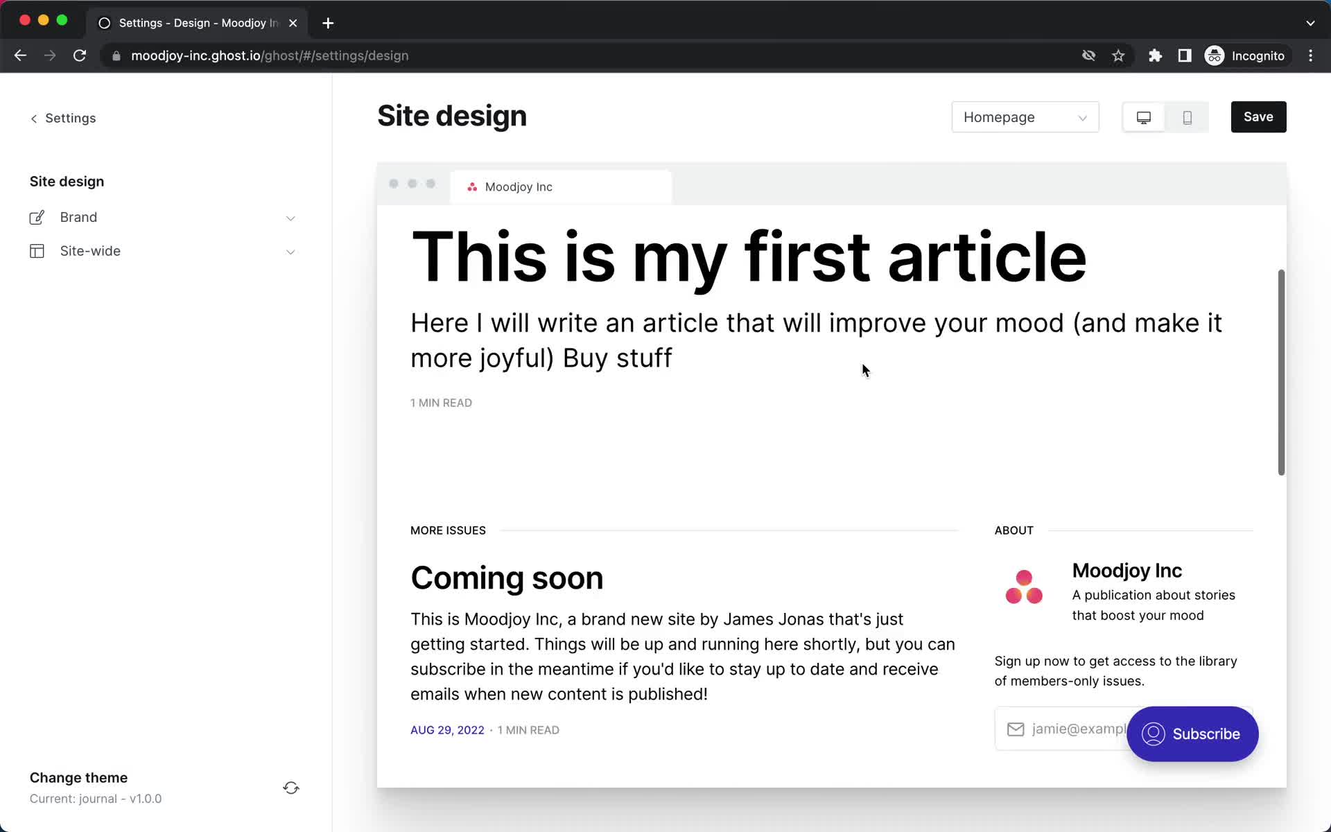Click the browser extensions icon
Viewport: 1331px width, 832px height.
[x=1155, y=55]
